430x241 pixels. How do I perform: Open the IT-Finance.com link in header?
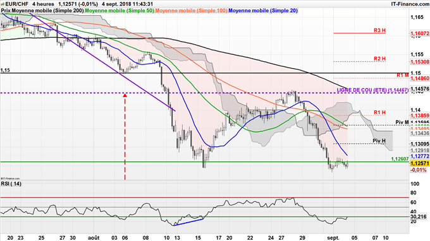(x=410, y=4)
